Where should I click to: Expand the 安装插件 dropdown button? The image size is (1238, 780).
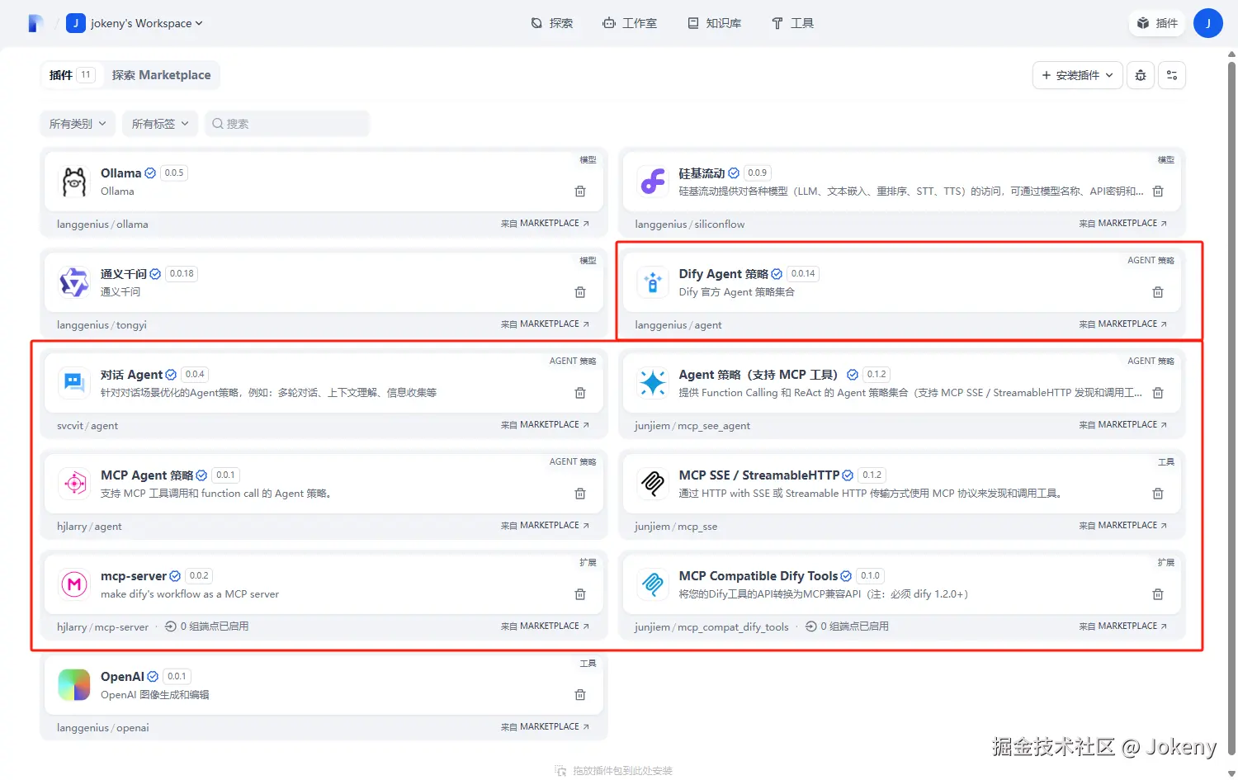tap(1077, 75)
